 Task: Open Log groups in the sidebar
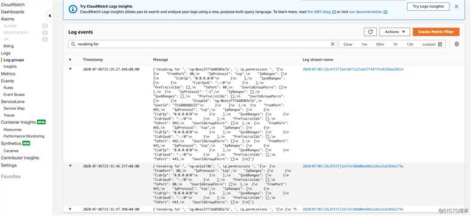tap(14, 60)
